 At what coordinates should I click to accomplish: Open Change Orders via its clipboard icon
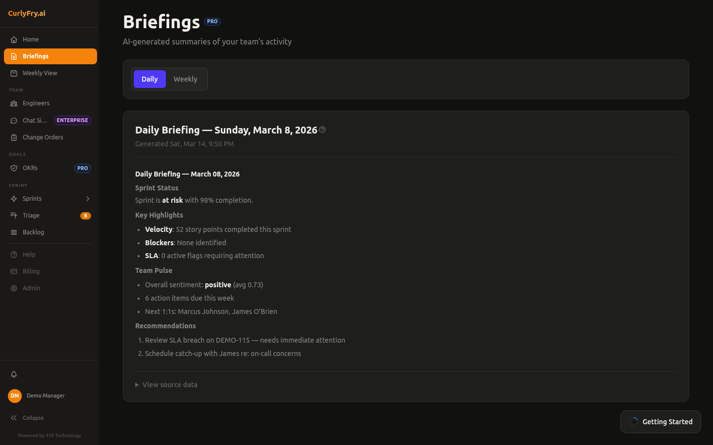[14, 137]
